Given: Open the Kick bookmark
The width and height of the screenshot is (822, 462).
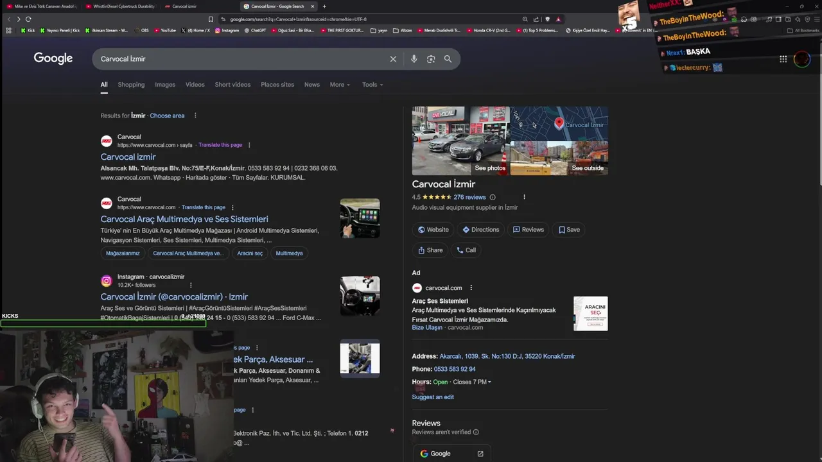Looking at the screenshot, I should 28,30.
